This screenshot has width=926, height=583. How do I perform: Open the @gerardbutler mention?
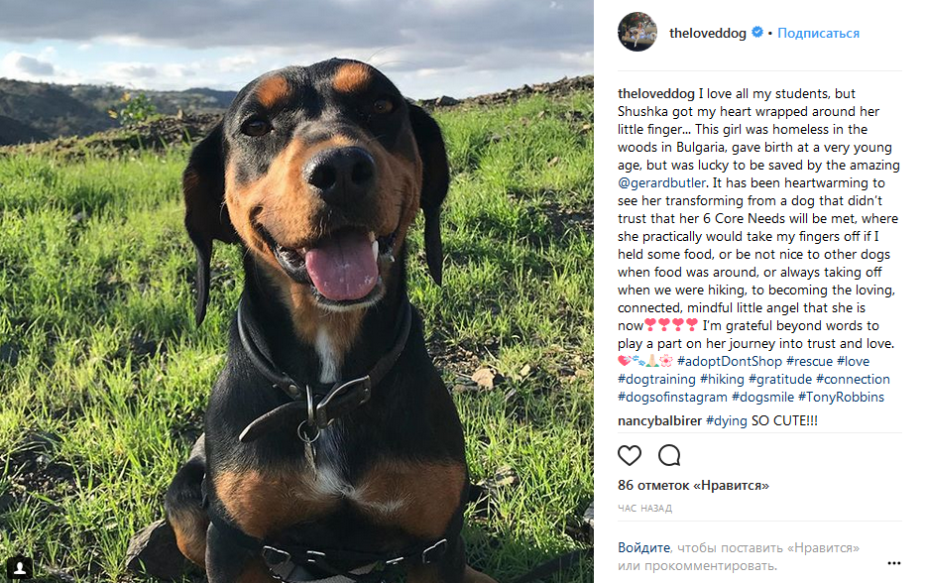pos(661,183)
